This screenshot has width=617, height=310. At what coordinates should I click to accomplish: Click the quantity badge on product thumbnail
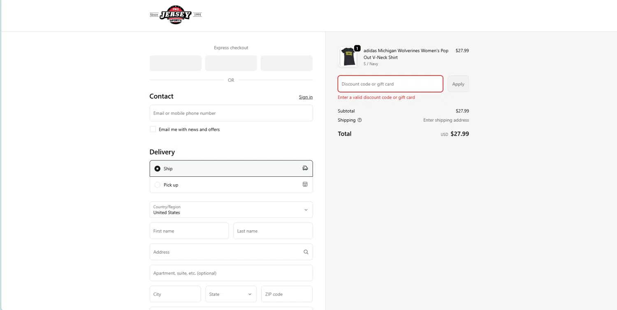[357, 48]
